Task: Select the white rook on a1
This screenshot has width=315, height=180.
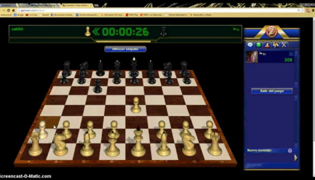Action: coord(35,144)
